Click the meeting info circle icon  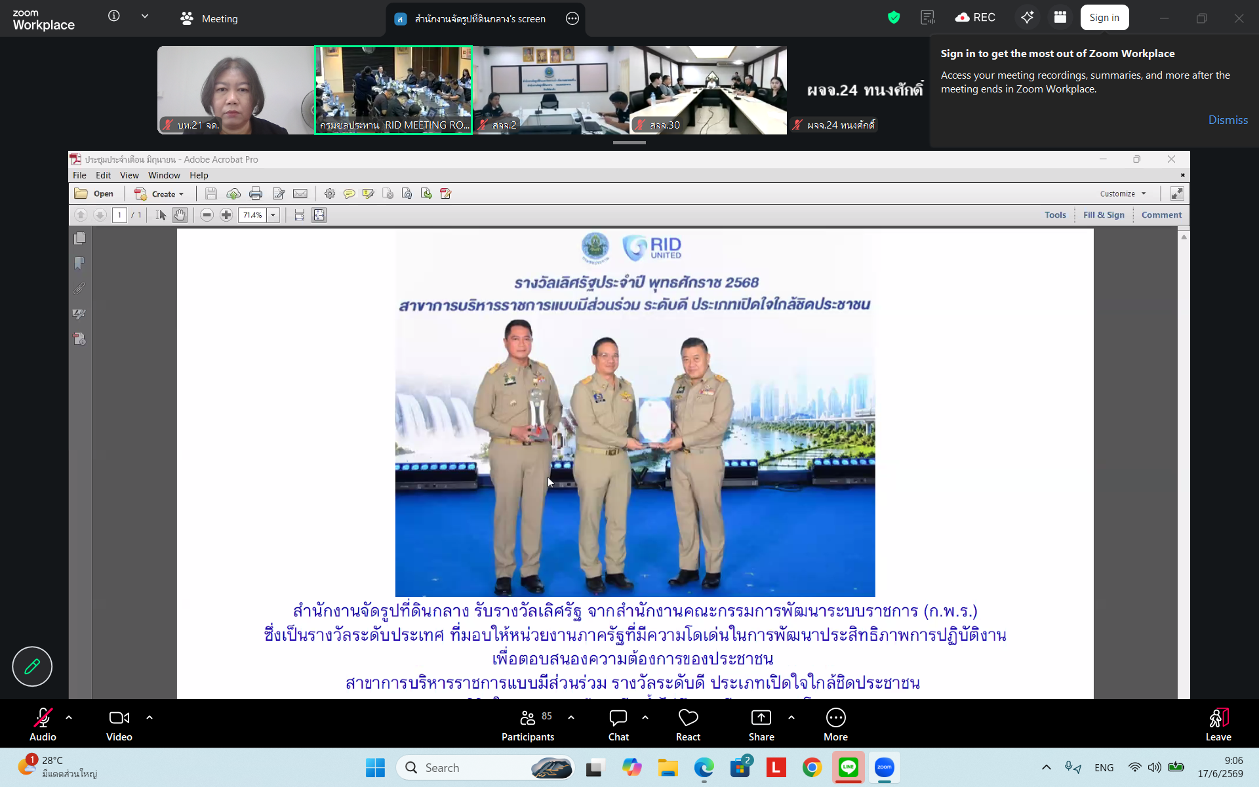(x=114, y=16)
